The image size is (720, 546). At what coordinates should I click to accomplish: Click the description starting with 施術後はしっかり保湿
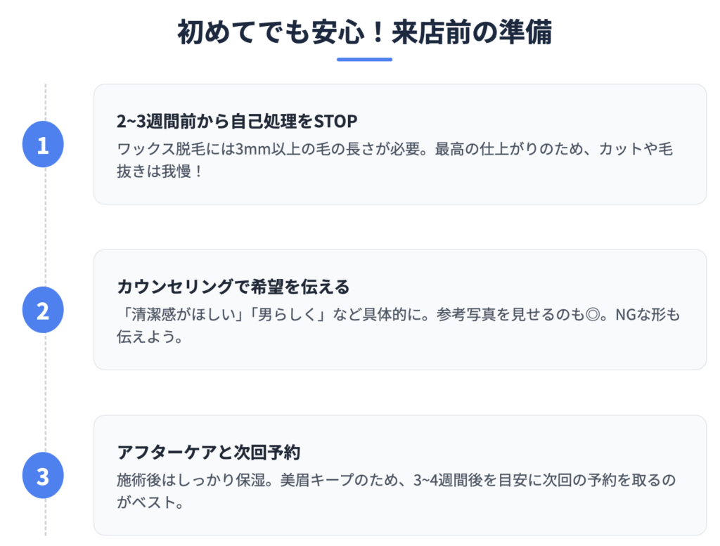(x=397, y=491)
